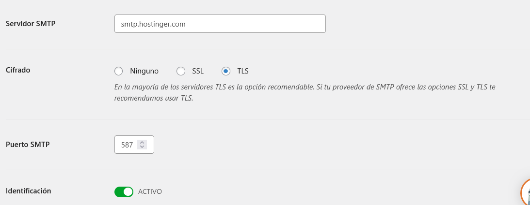The width and height of the screenshot is (530, 205).
Task: Click the Ninguno label text
Action: point(145,71)
